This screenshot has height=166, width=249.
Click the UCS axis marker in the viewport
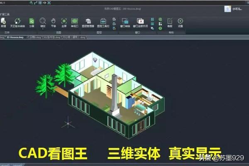pyautogui.click(x=68, y=123)
